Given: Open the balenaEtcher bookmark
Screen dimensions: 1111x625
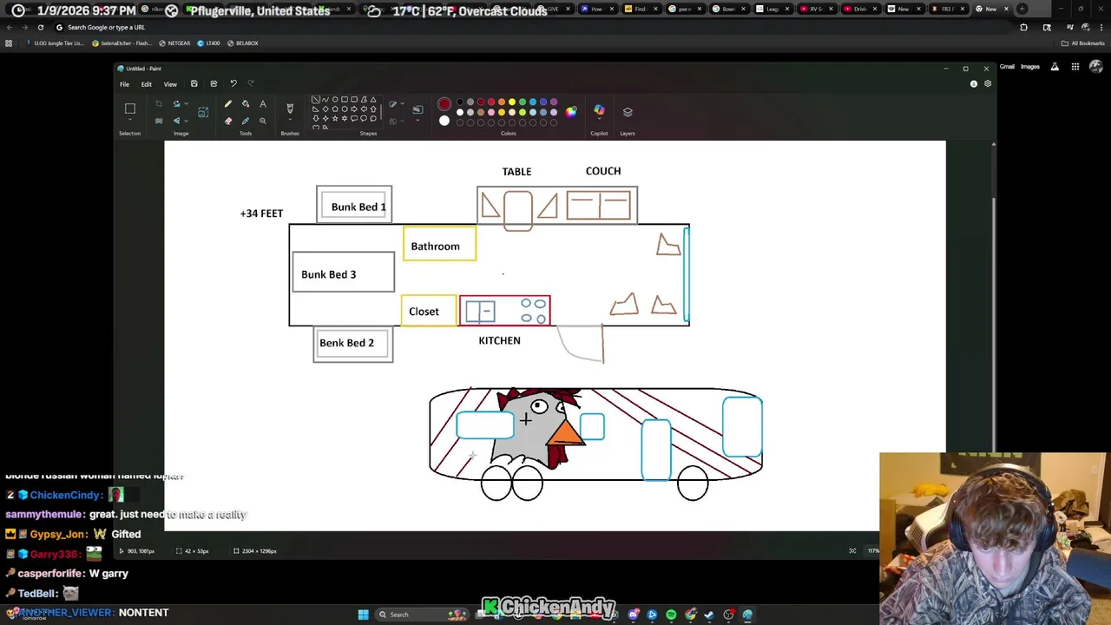Looking at the screenshot, I should (122, 43).
